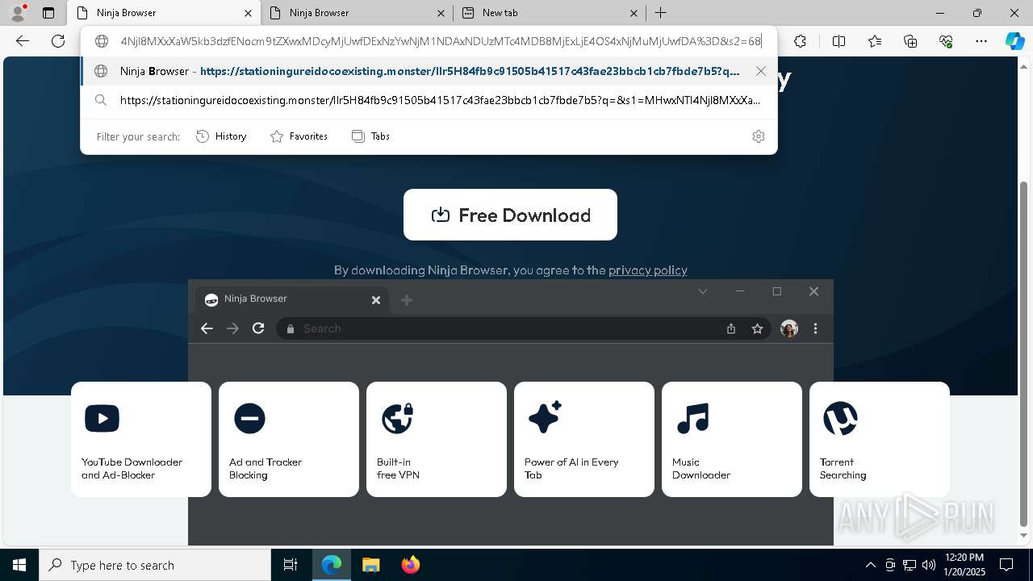Click the Torrent Searching card

(x=880, y=439)
